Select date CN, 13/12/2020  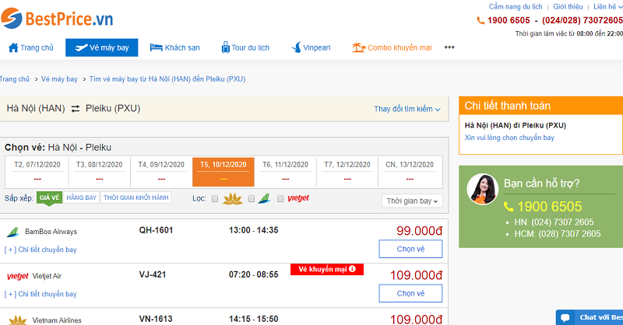410,171
